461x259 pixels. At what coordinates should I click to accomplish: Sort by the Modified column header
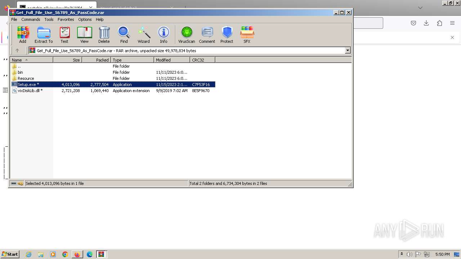[172, 60]
